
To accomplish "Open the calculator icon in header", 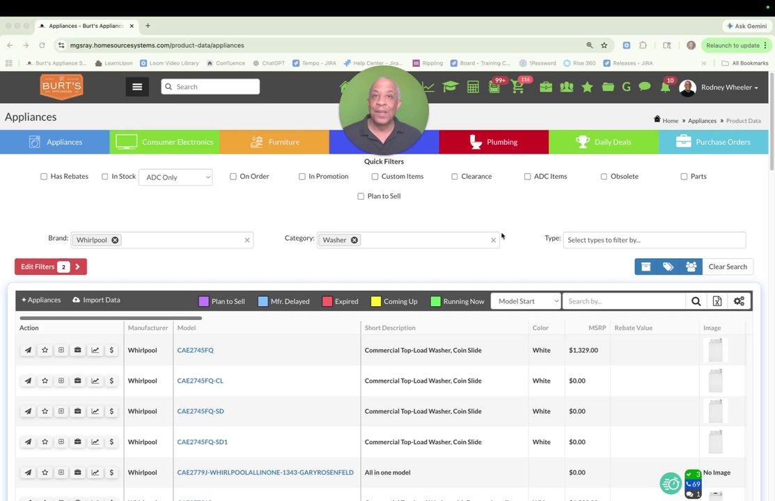I will pyautogui.click(x=473, y=87).
